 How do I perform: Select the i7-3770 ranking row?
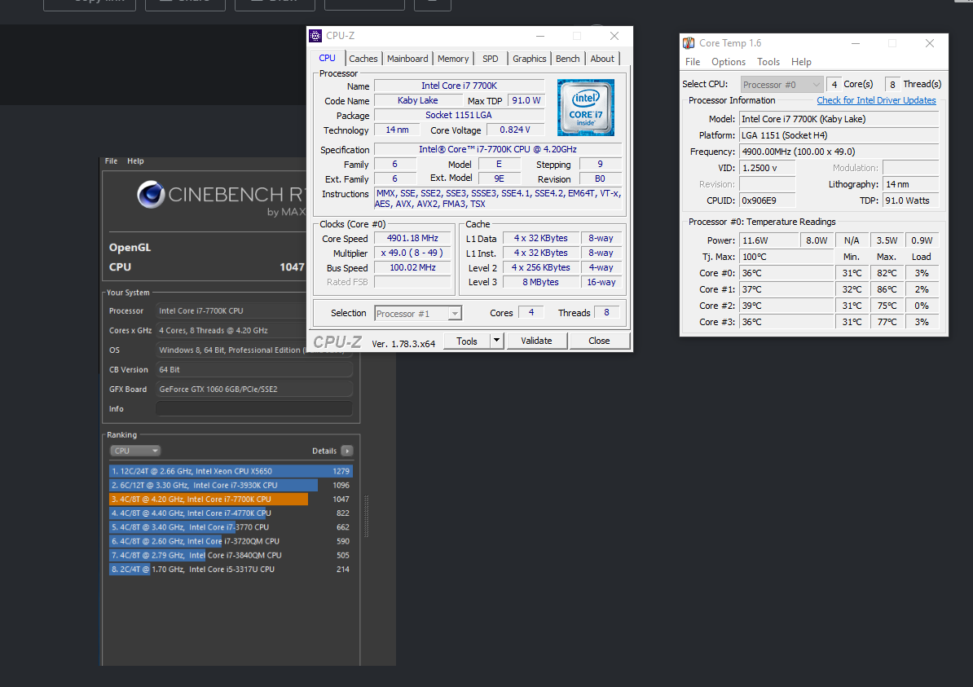click(x=231, y=527)
